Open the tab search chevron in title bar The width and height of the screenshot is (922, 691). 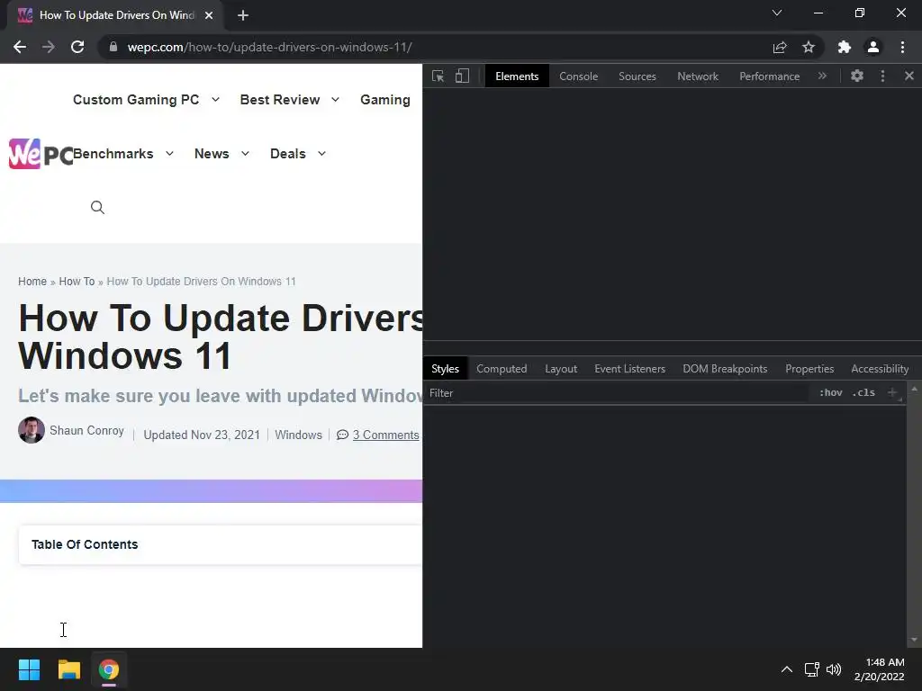coord(777,13)
